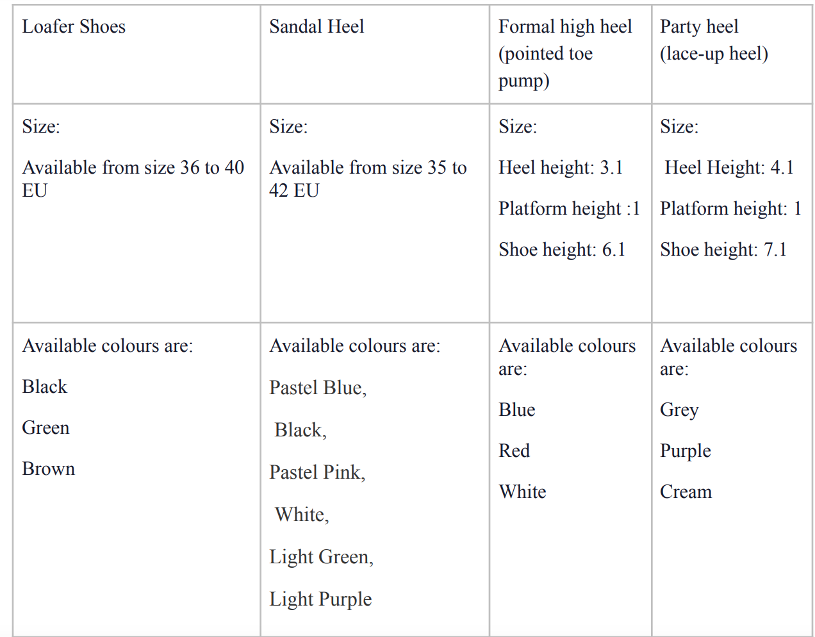Screen dimensions: 815x637
Task: Select the Purple colour entry
Action: point(686,451)
